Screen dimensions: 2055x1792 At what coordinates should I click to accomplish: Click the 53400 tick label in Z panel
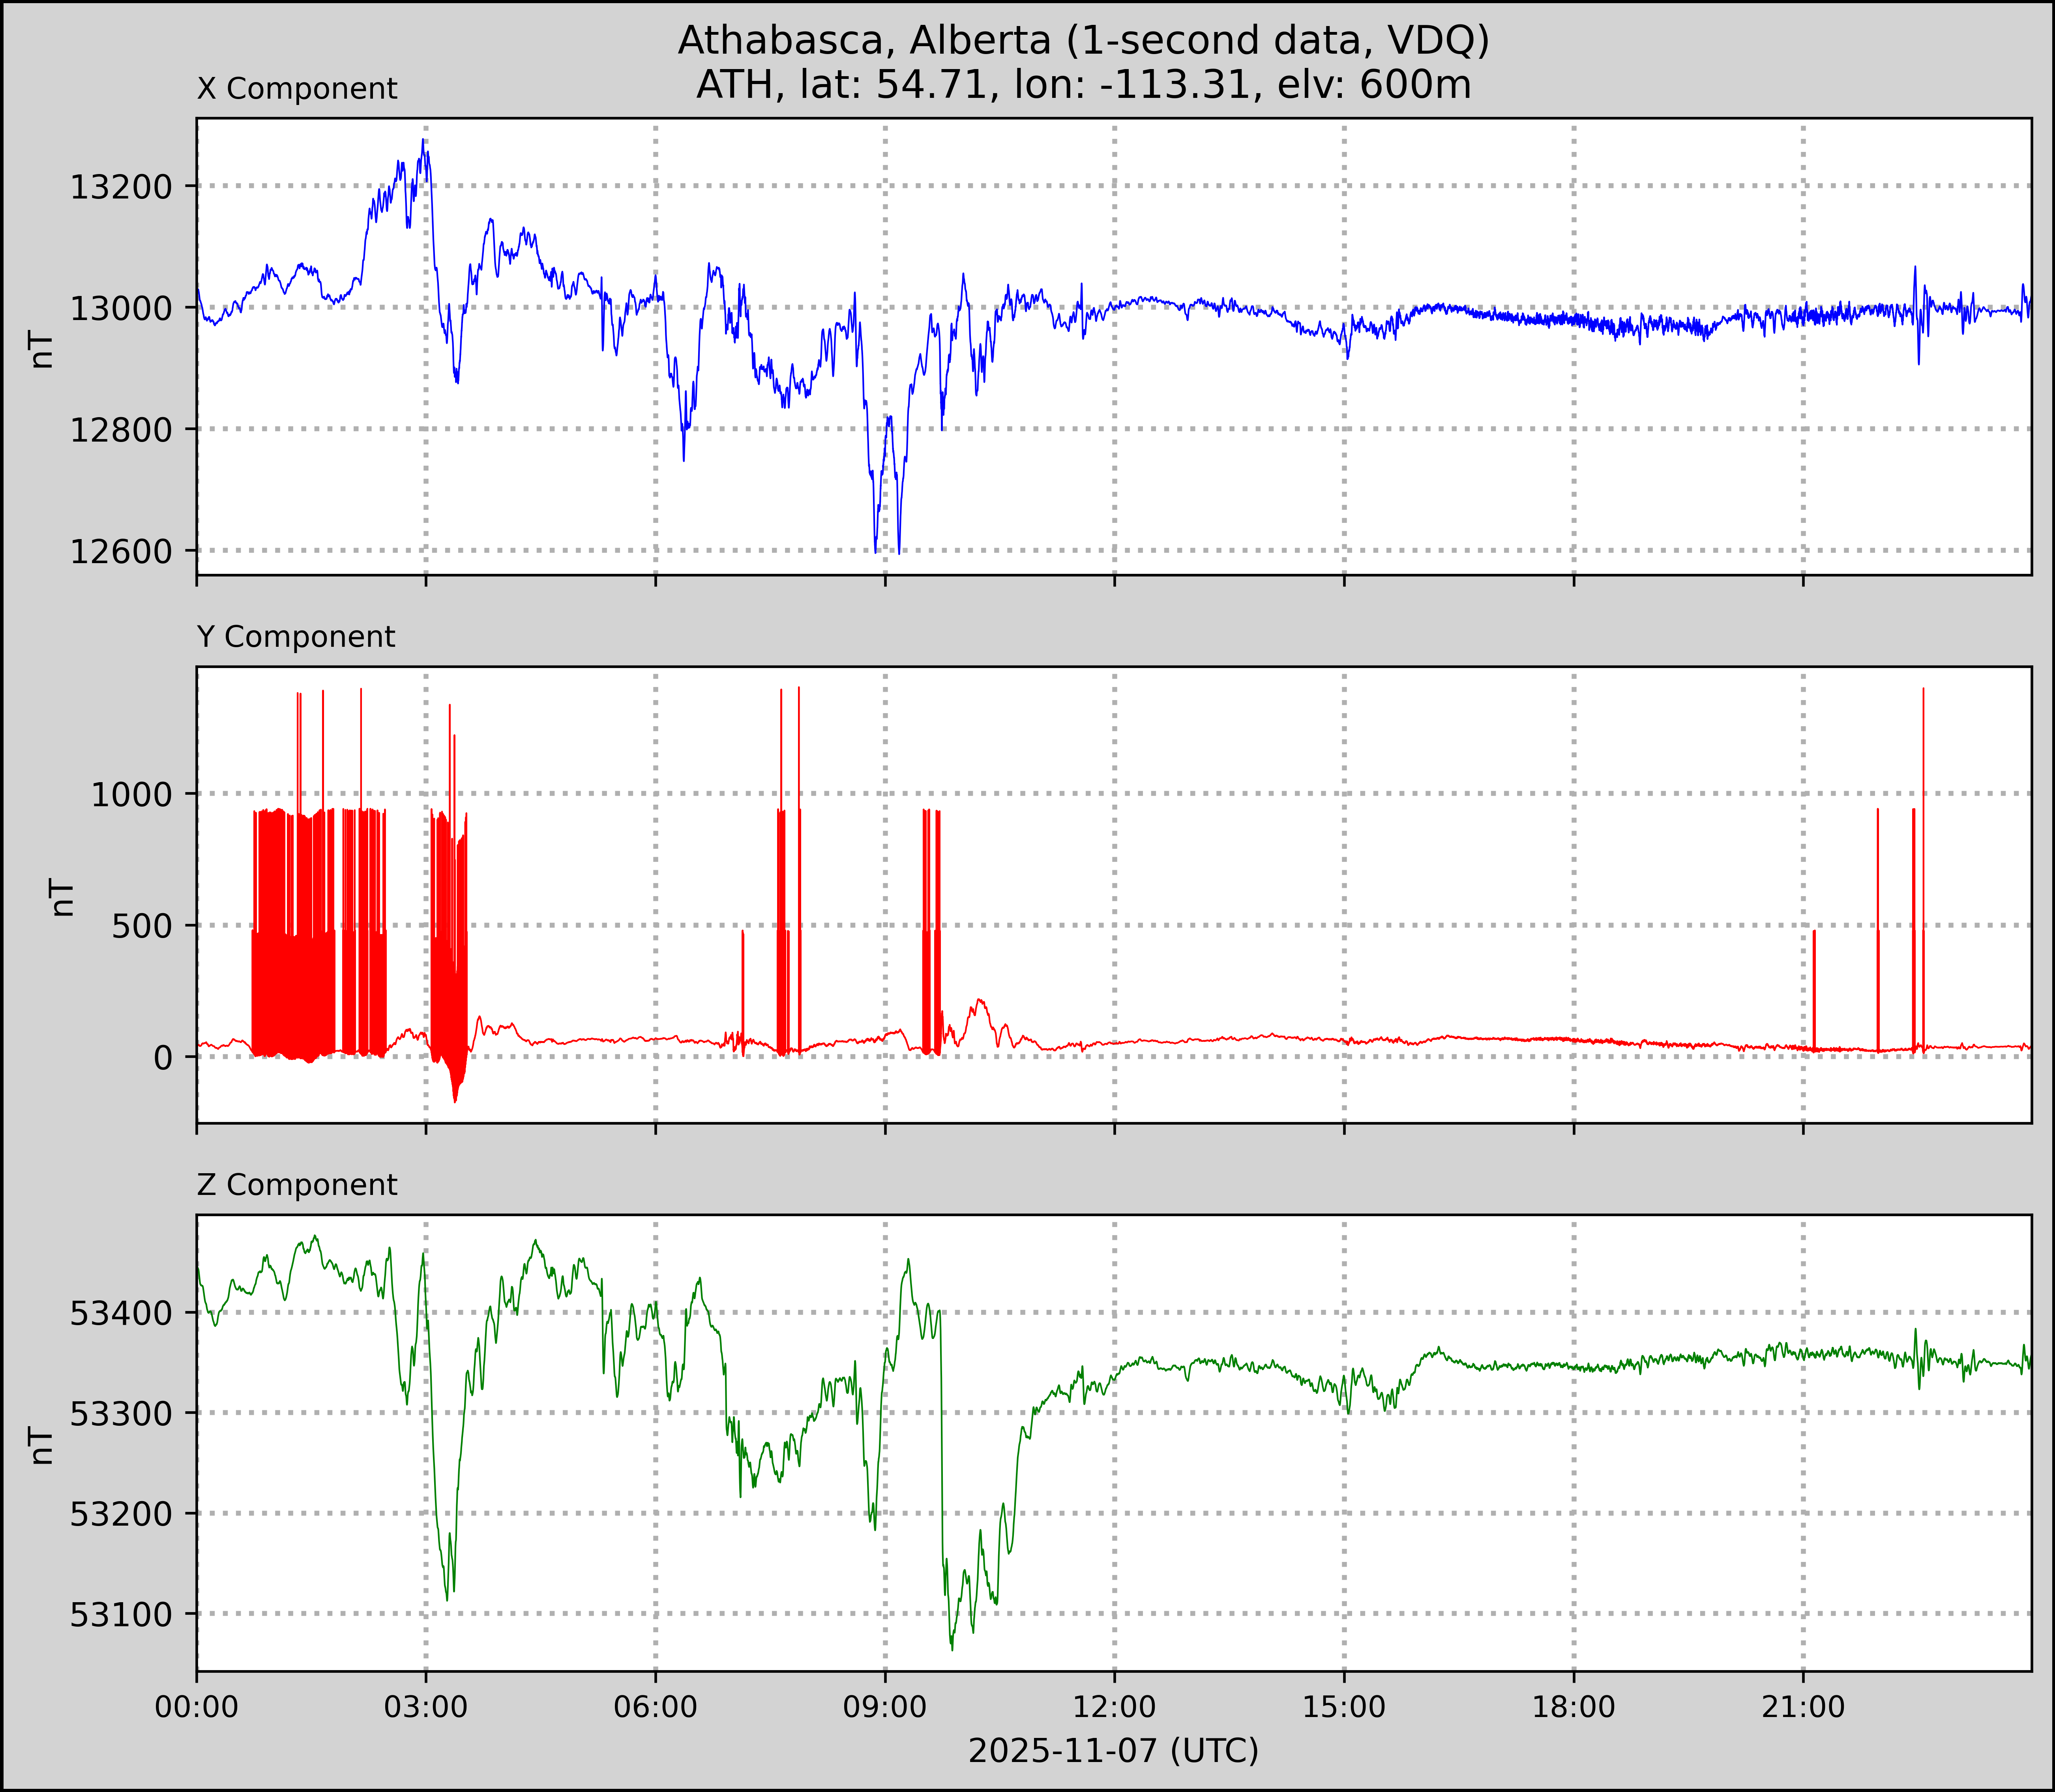tap(121, 1313)
